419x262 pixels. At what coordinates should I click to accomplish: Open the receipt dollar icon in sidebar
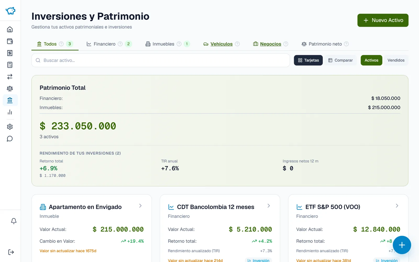click(x=10, y=53)
